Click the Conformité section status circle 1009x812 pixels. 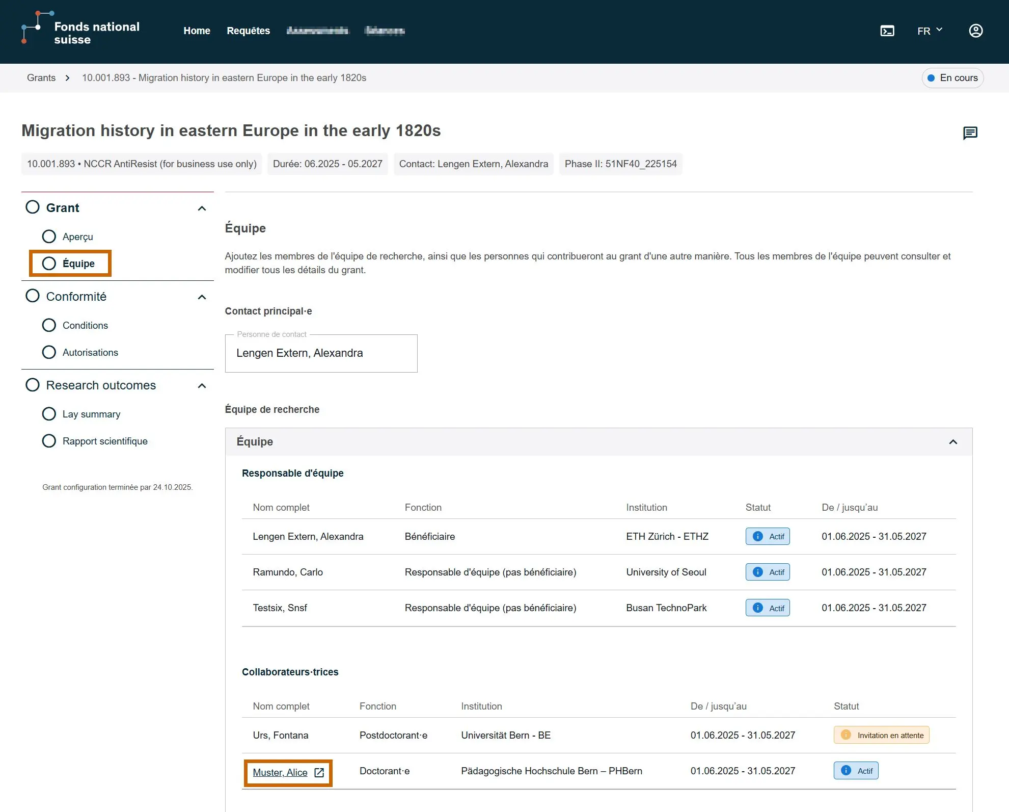pyautogui.click(x=33, y=296)
